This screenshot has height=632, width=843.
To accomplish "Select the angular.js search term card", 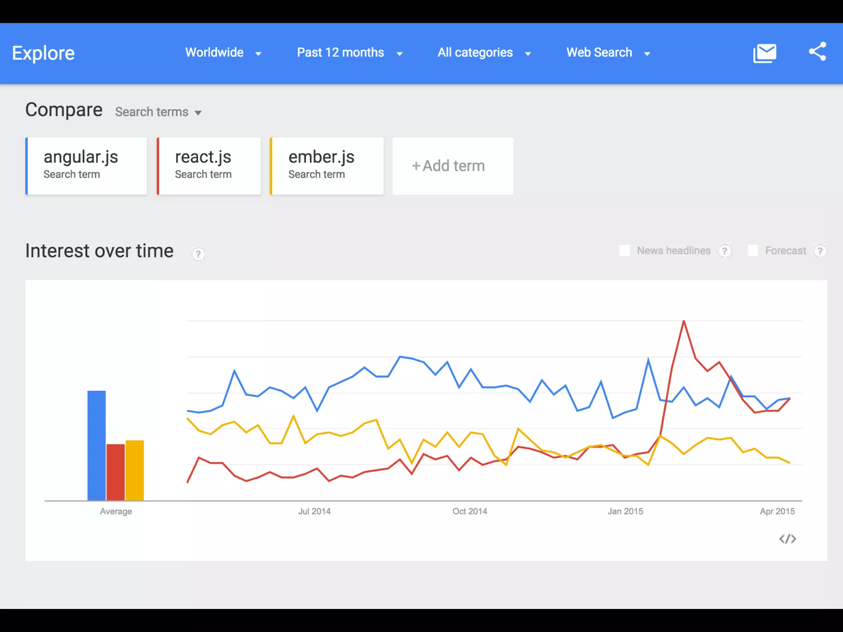I will pyautogui.click(x=86, y=166).
